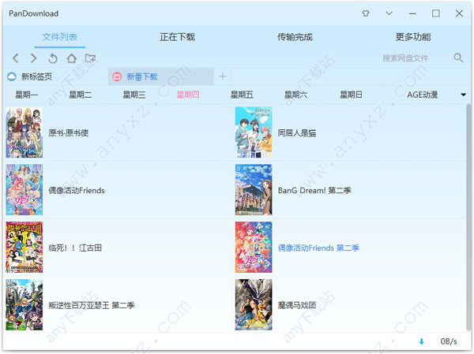Close the PanDownload window
474x354 pixels.
(x=459, y=13)
